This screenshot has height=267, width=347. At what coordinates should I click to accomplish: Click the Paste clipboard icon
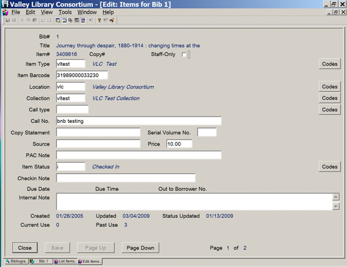point(35,20)
